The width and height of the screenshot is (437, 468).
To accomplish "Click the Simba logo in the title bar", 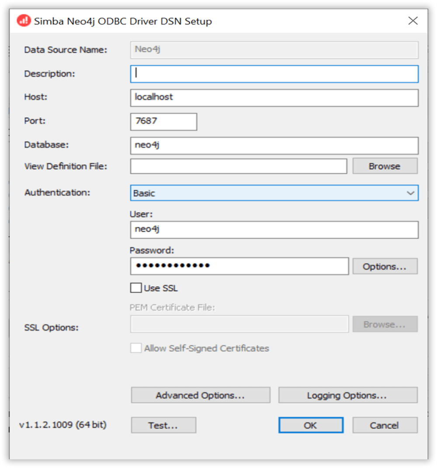I will point(24,21).
